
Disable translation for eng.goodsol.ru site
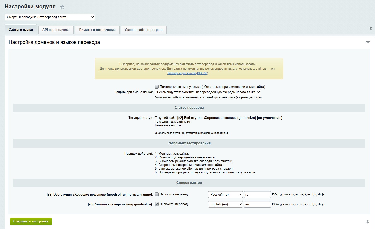coord(157,204)
